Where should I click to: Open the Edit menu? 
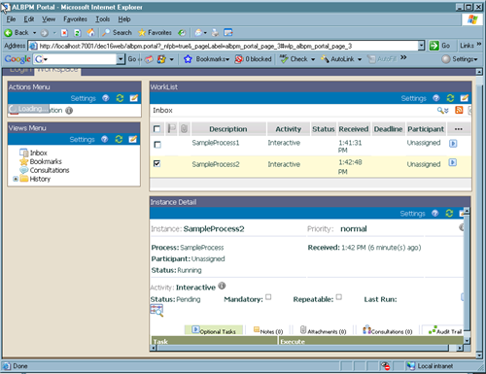click(29, 19)
